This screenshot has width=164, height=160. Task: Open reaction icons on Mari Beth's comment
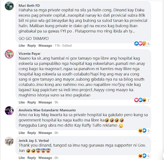pyautogui.click(x=140, y=43)
